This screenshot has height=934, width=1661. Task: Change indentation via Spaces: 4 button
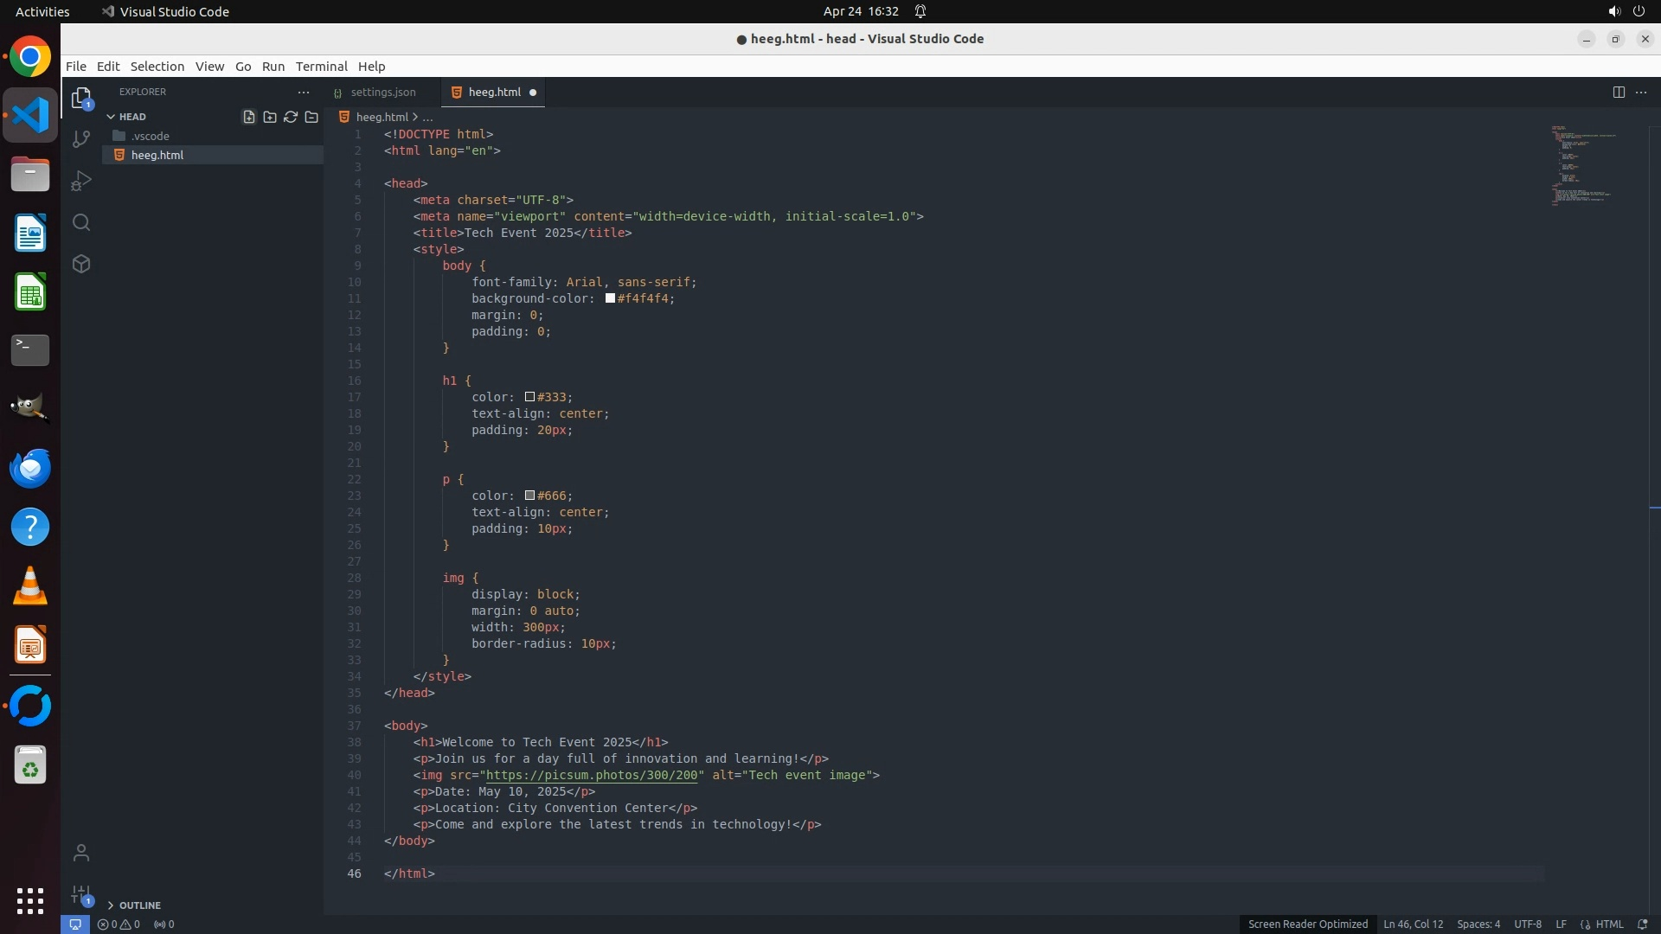coord(1478,924)
